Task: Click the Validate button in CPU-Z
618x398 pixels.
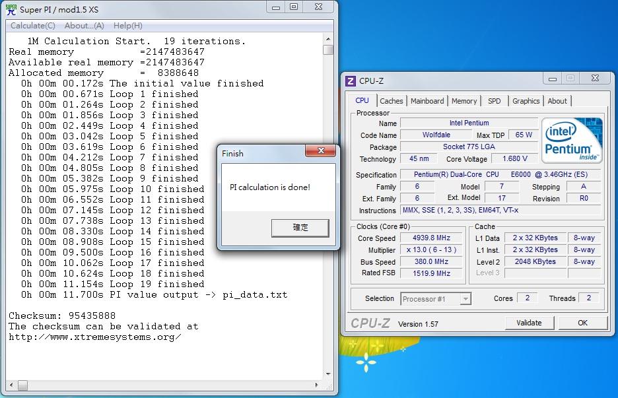Action: (529, 323)
